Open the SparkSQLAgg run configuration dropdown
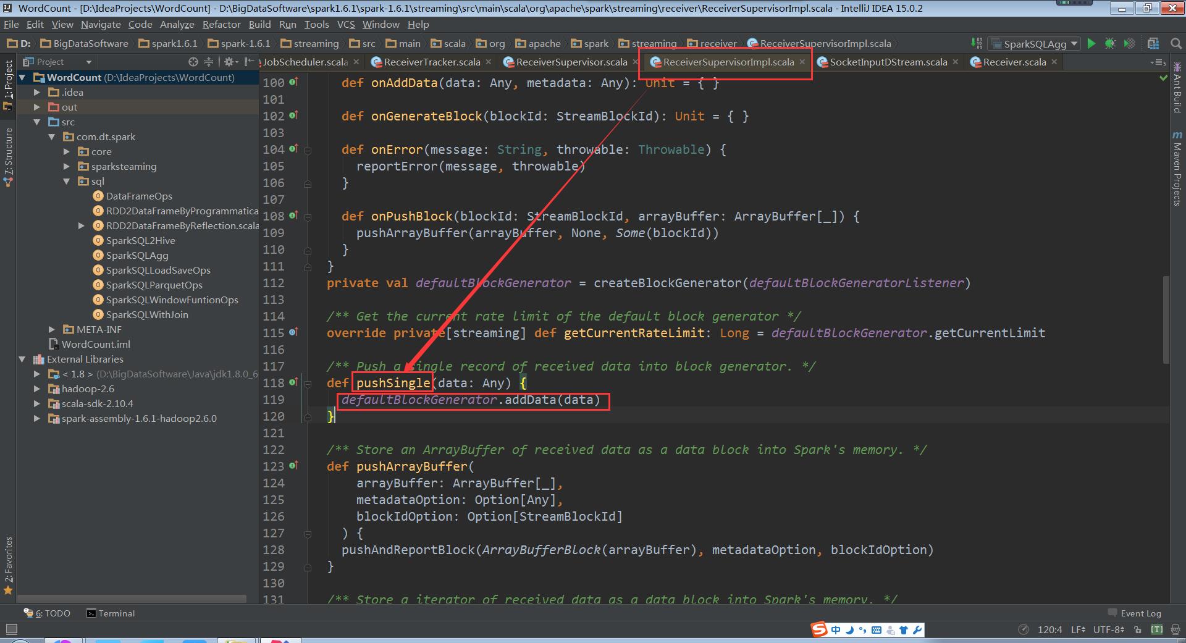The width and height of the screenshot is (1186, 643). tap(1034, 43)
